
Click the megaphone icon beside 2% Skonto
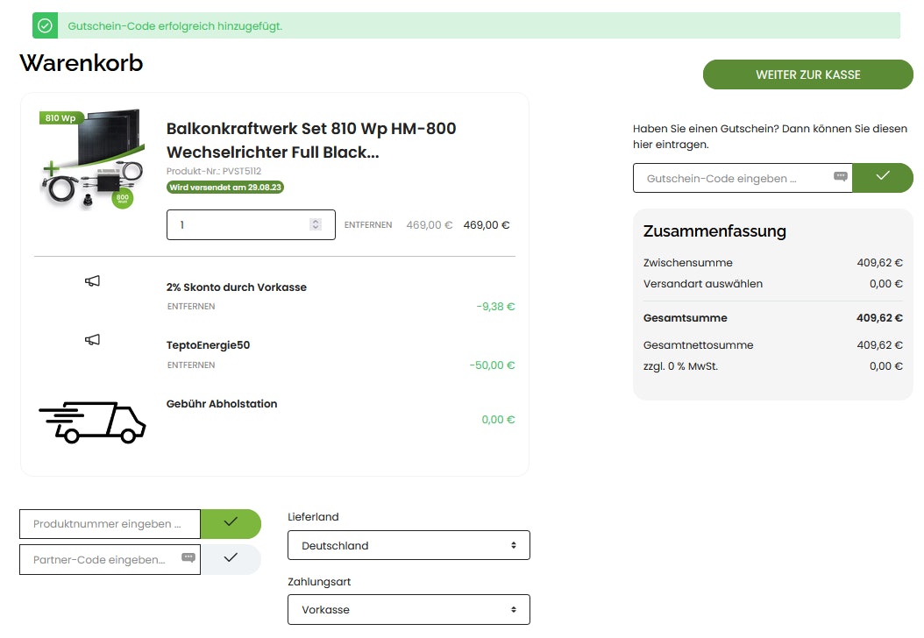point(92,281)
